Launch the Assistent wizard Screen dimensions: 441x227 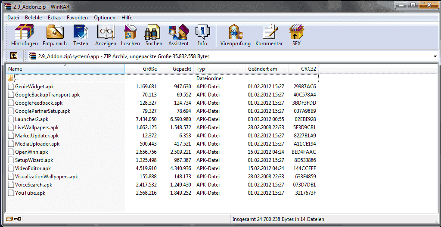(x=178, y=35)
